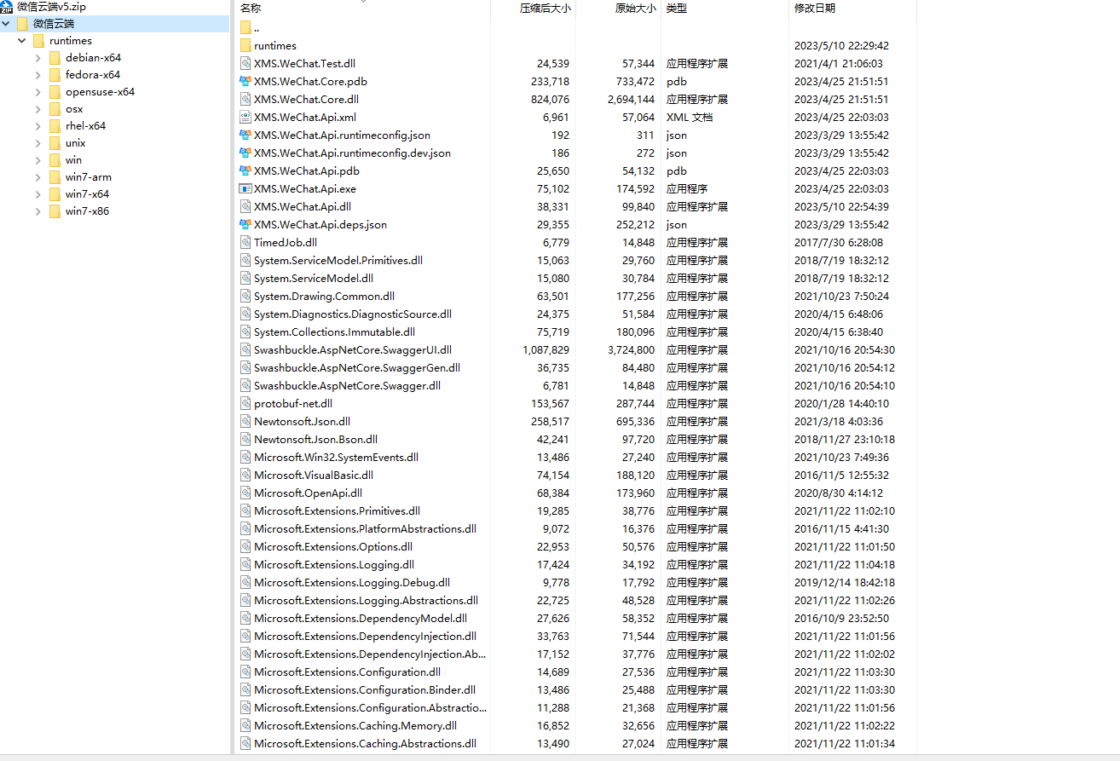Screen dimensions: 1120x761
Task: Click the runtimes folder icon in file list
Action: [245, 46]
